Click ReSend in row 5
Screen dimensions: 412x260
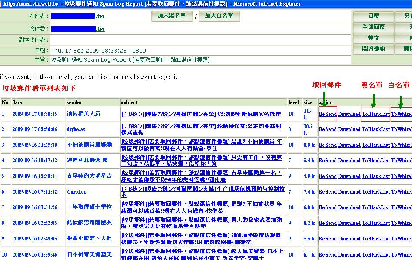[x=328, y=176]
